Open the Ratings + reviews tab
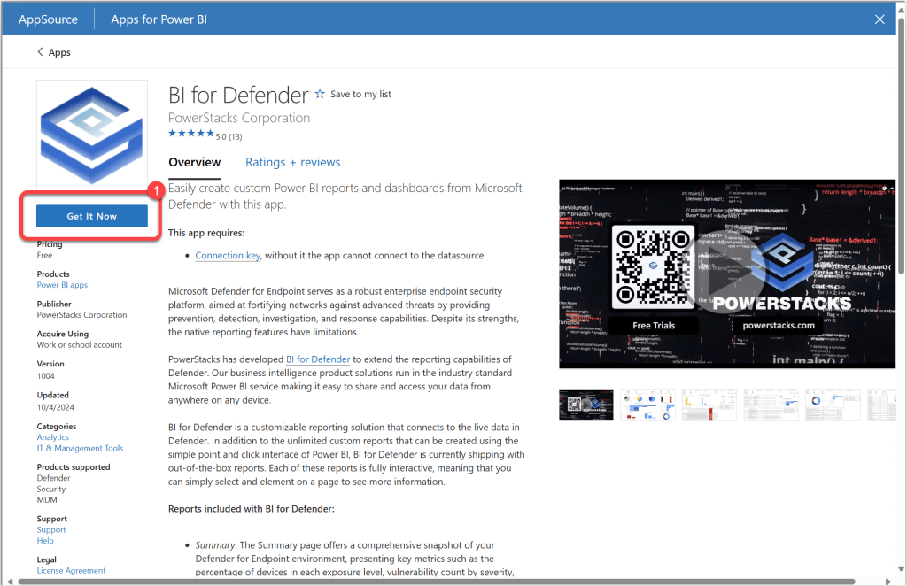The width and height of the screenshot is (907, 586). (x=292, y=162)
